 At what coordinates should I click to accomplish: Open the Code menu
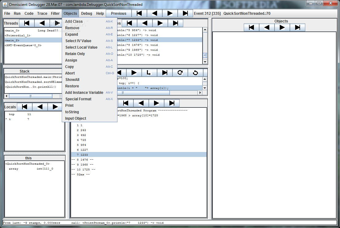pos(29,14)
